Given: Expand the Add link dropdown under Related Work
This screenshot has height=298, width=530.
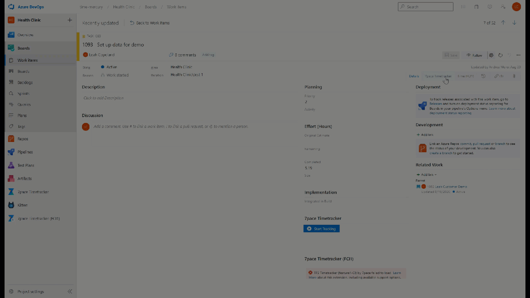Looking at the screenshot, I should tap(426, 175).
